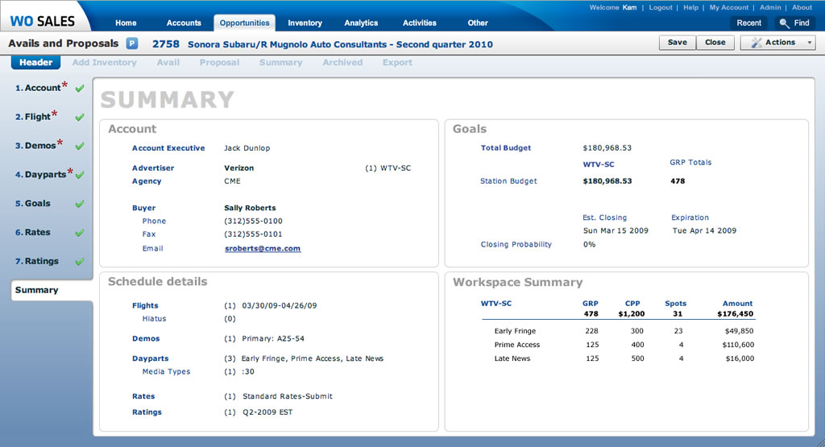Open the Recent items list

[x=748, y=23]
